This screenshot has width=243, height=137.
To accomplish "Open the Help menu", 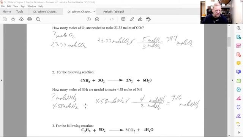I will [x=41, y=6].
